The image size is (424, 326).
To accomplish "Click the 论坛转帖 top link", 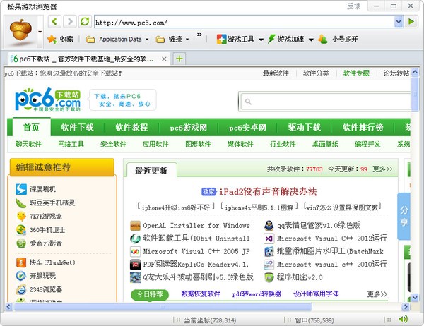I will click(396, 73).
